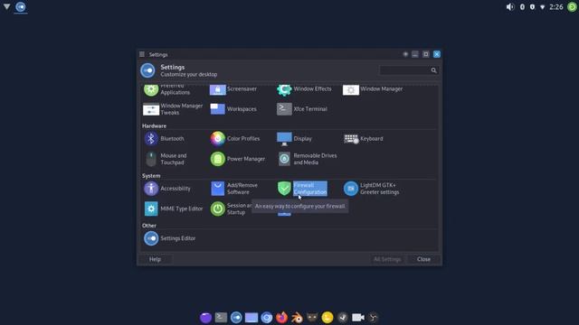The width and height of the screenshot is (579, 325).
Task: Launch Steam from the dock
Action: (x=343, y=317)
